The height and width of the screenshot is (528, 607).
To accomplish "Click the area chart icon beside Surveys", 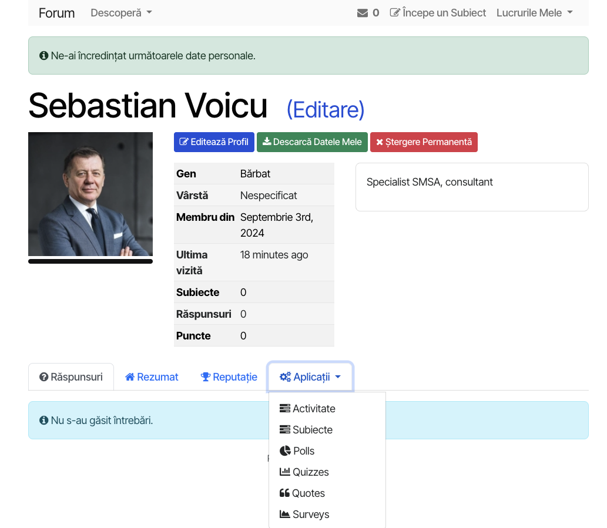I will 285,514.
